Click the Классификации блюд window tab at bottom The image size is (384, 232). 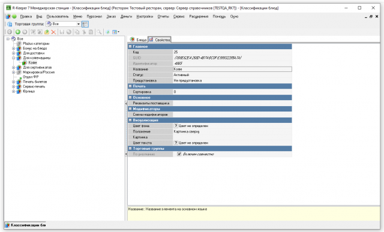(26, 225)
